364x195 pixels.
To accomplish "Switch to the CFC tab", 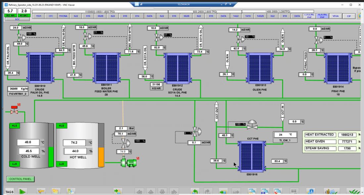I will [x=51, y=16].
